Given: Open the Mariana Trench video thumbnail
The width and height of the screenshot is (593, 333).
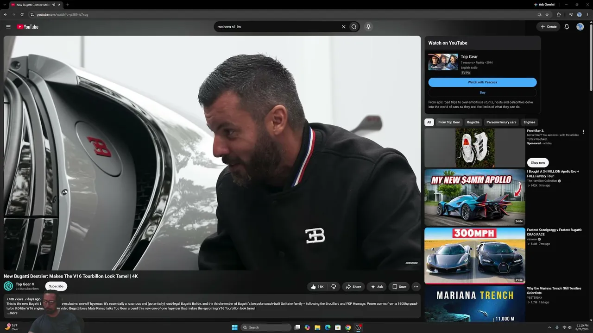Looking at the screenshot, I should click(475, 304).
